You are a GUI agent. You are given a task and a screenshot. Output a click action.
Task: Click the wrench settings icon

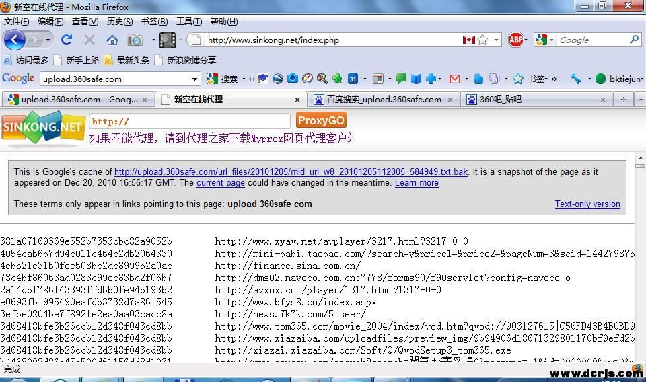[x=575, y=79]
